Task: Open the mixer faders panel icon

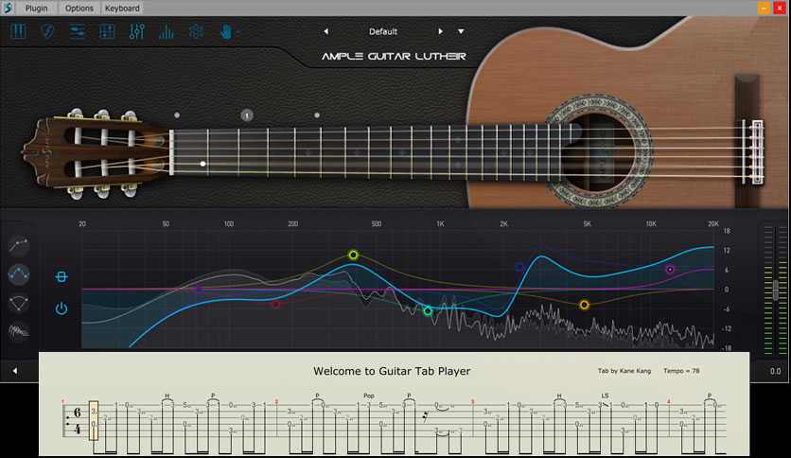Action: click(136, 32)
